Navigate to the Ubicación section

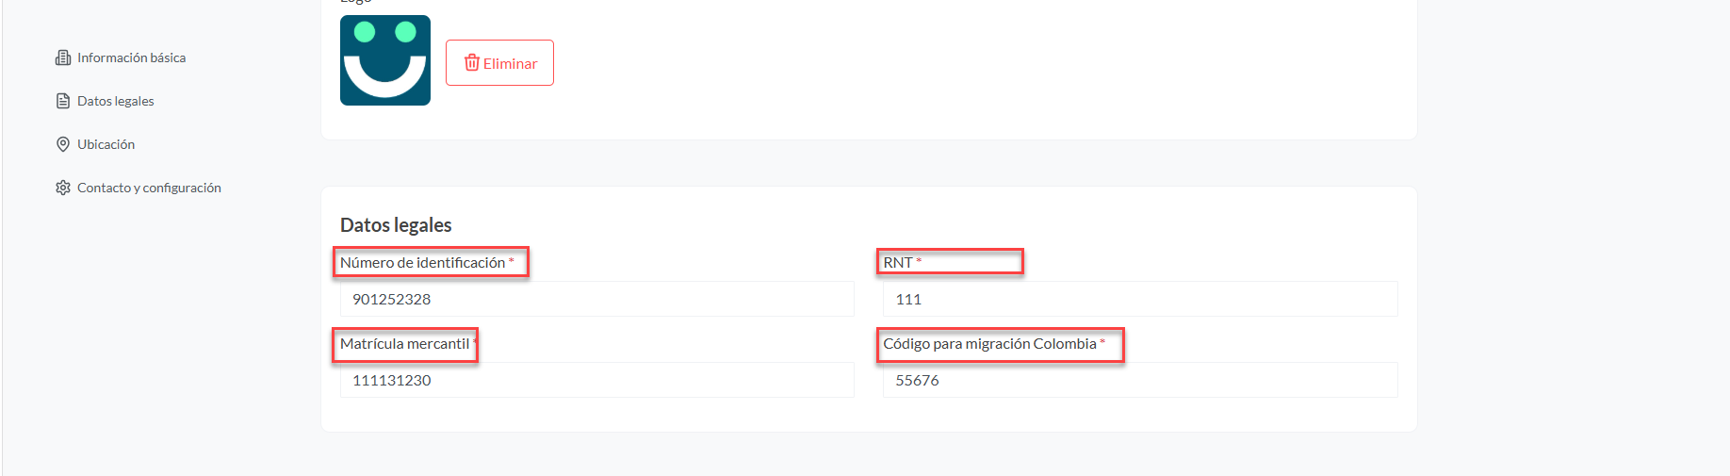106,144
